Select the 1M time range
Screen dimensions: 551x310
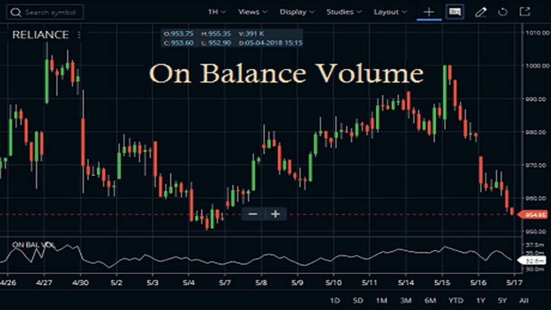pos(382,300)
